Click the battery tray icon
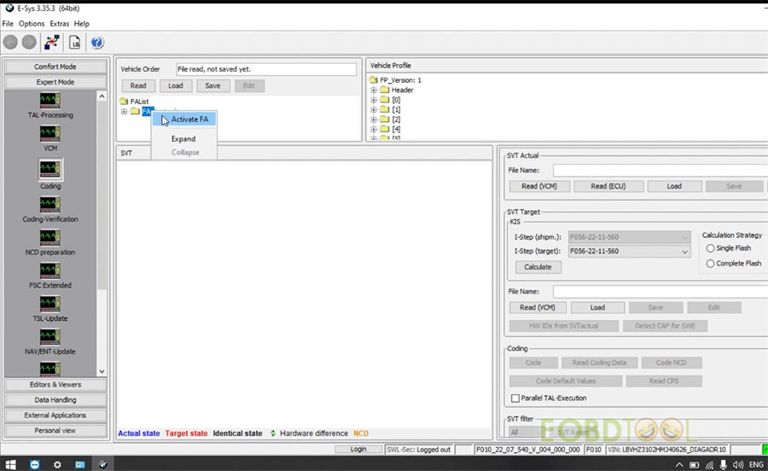This screenshot has width=768, height=471. (x=695, y=465)
